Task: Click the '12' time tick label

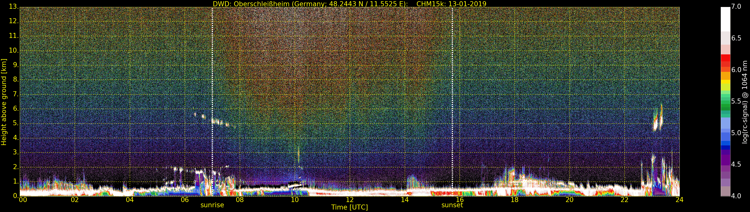Action: click(x=350, y=200)
